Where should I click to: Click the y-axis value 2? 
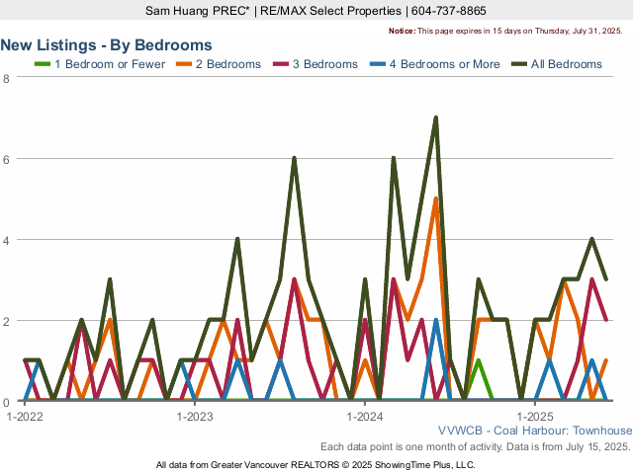tap(6, 322)
